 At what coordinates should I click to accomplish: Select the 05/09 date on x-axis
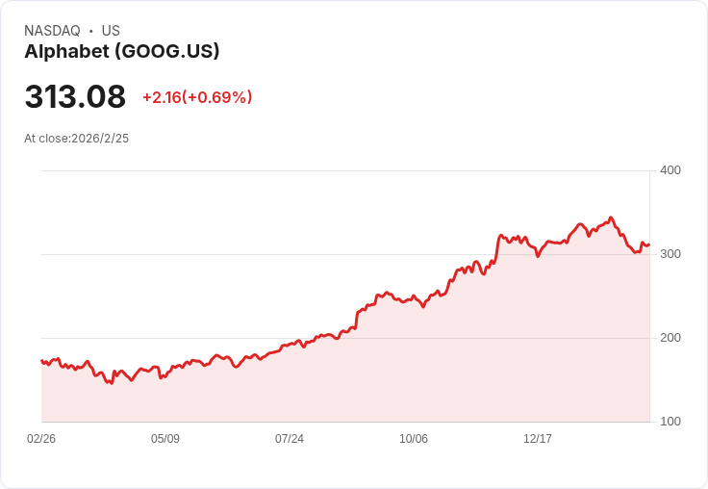(165, 439)
